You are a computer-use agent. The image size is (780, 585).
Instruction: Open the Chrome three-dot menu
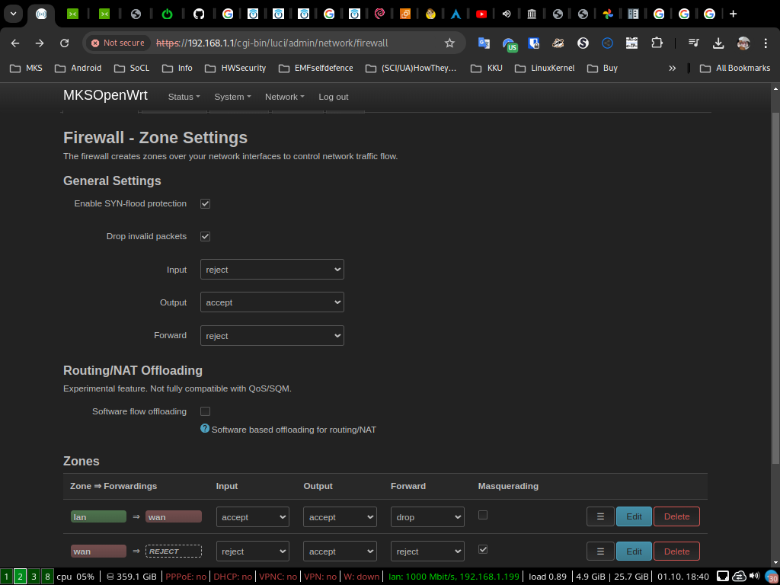click(x=766, y=43)
